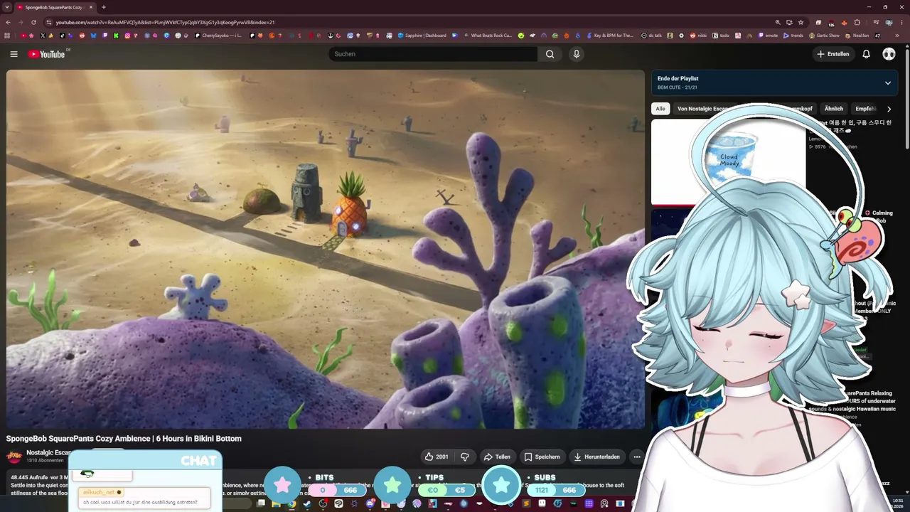The width and height of the screenshot is (910, 512).
Task: Open the Cloud Moody playlist thumbnail
Action: 729,162
